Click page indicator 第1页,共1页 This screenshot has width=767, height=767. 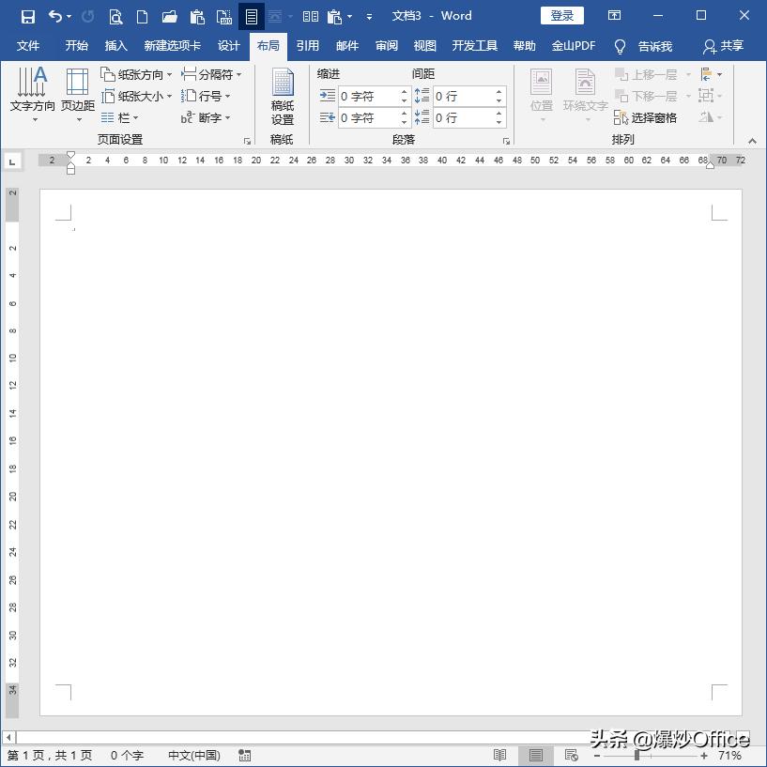(50, 756)
